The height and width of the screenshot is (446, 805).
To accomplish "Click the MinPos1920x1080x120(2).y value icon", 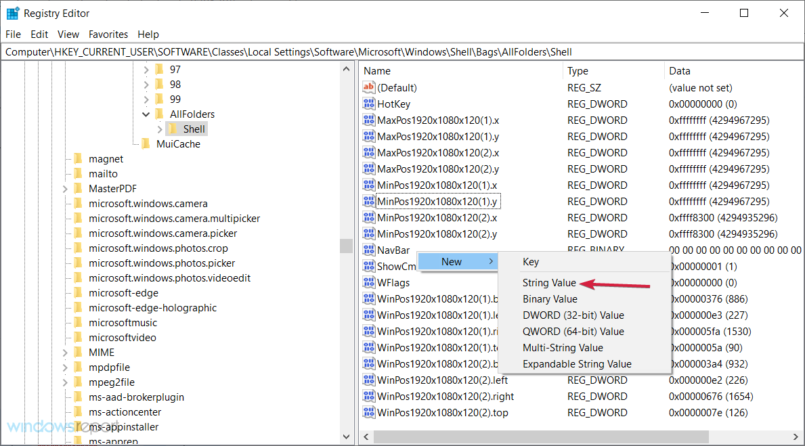I will coord(368,234).
